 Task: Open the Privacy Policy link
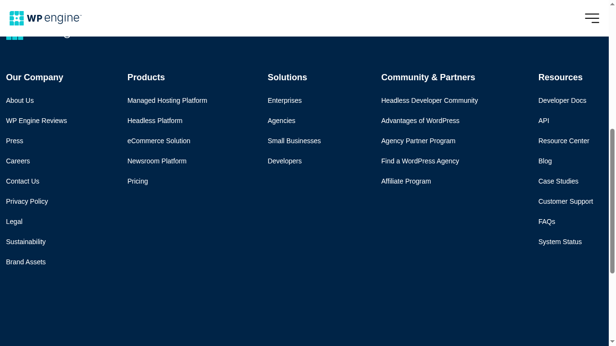[x=27, y=201]
